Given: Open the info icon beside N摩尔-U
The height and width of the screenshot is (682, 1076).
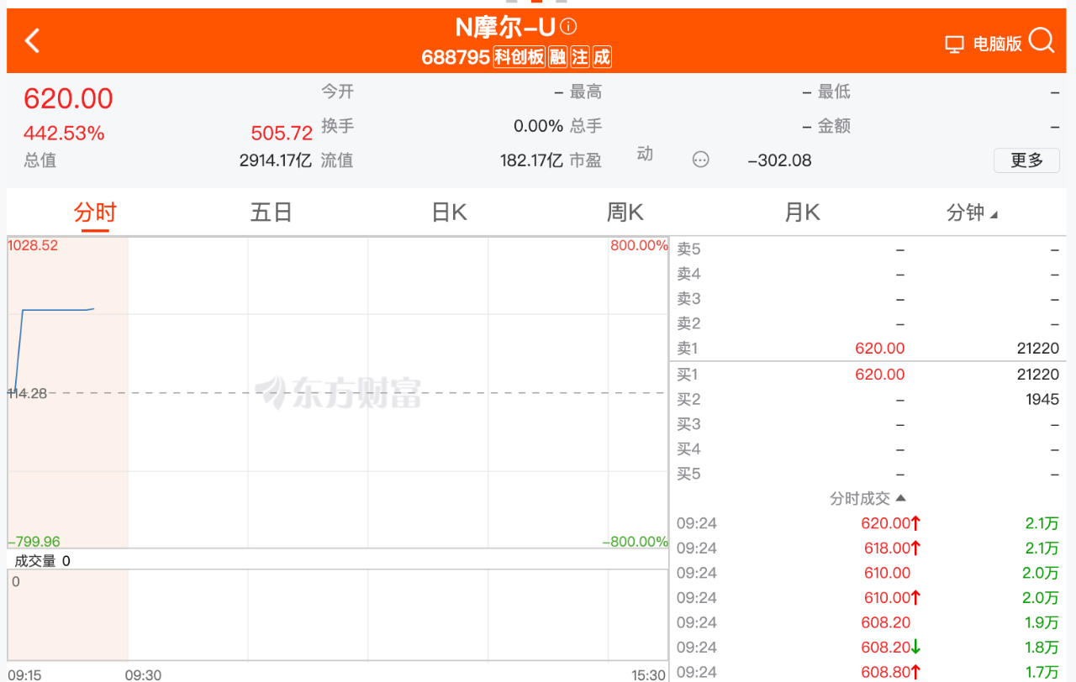Looking at the screenshot, I should click(x=569, y=27).
